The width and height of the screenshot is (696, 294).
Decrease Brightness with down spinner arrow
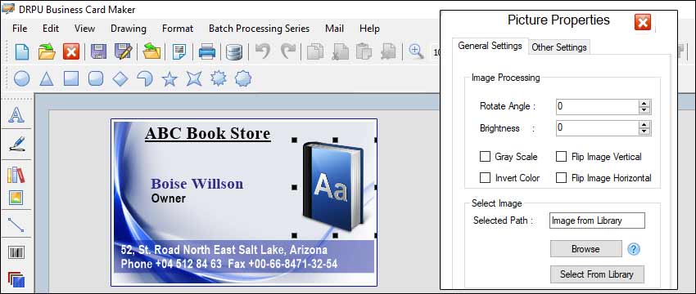pyautogui.click(x=644, y=131)
